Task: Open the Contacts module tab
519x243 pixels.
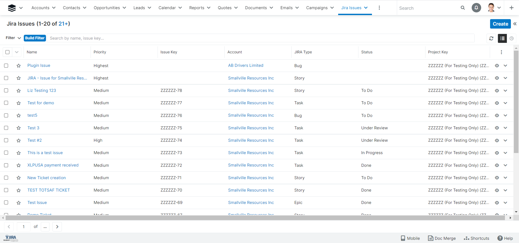Action: (x=71, y=8)
